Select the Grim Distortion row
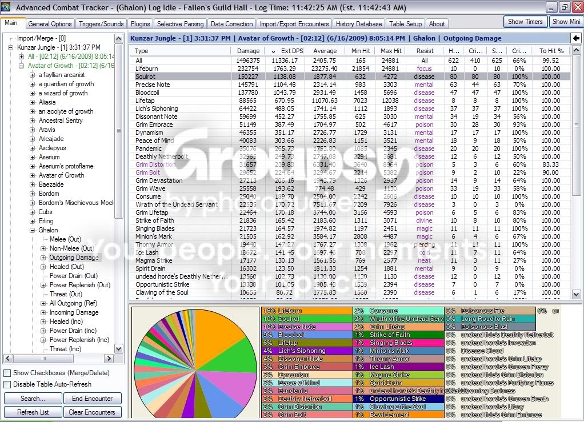 click(350, 164)
